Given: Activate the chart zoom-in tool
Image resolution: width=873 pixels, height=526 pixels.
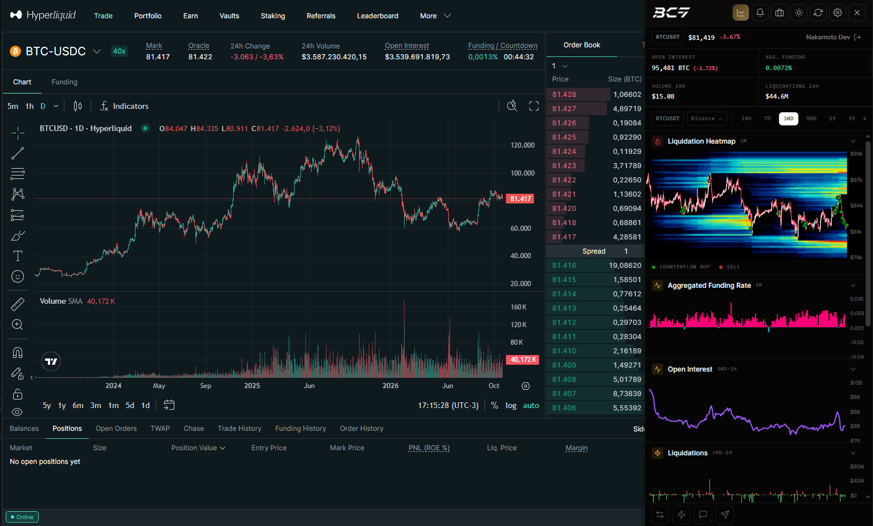Looking at the screenshot, I should pos(18,325).
